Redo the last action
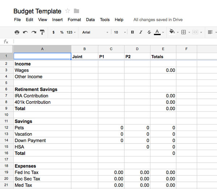217x189 pixels. point(34,32)
